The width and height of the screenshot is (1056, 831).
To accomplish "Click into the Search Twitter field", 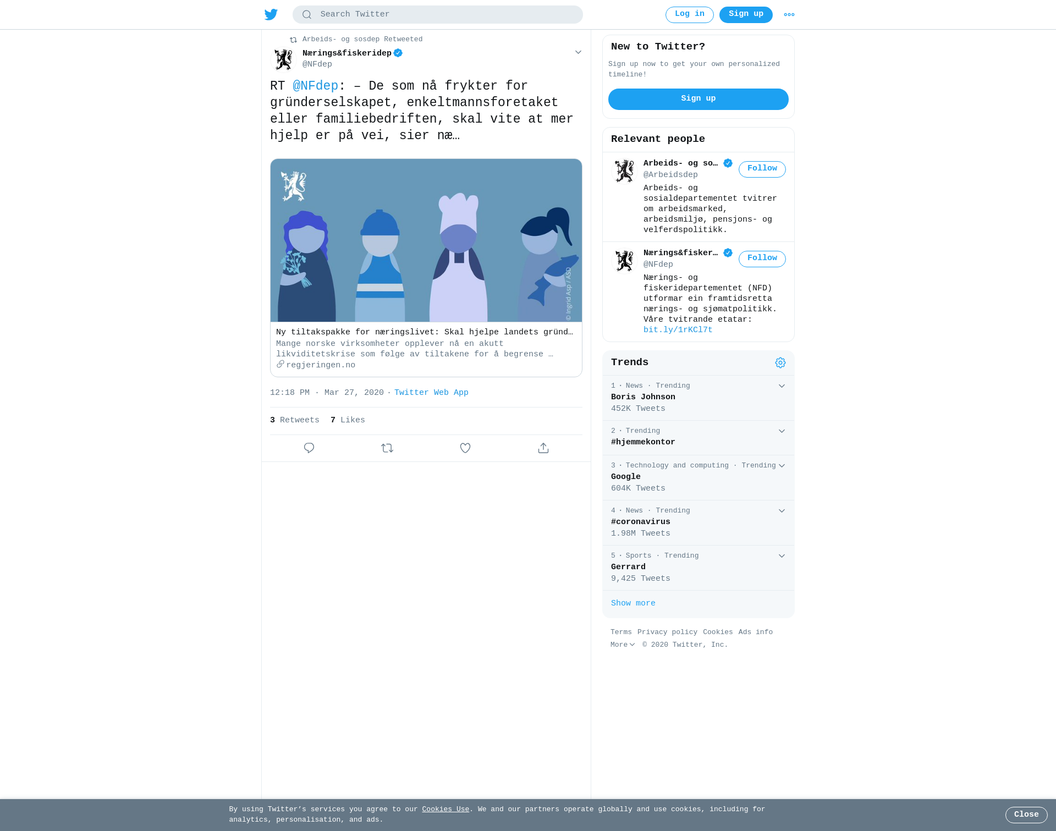I will (438, 15).
